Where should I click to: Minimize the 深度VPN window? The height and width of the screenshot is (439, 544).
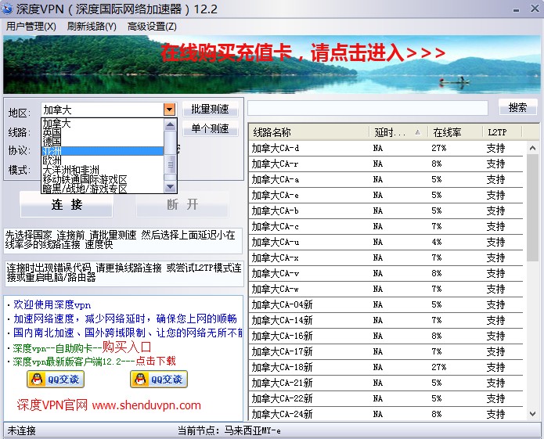pyautogui.click(x=517, y=9)
